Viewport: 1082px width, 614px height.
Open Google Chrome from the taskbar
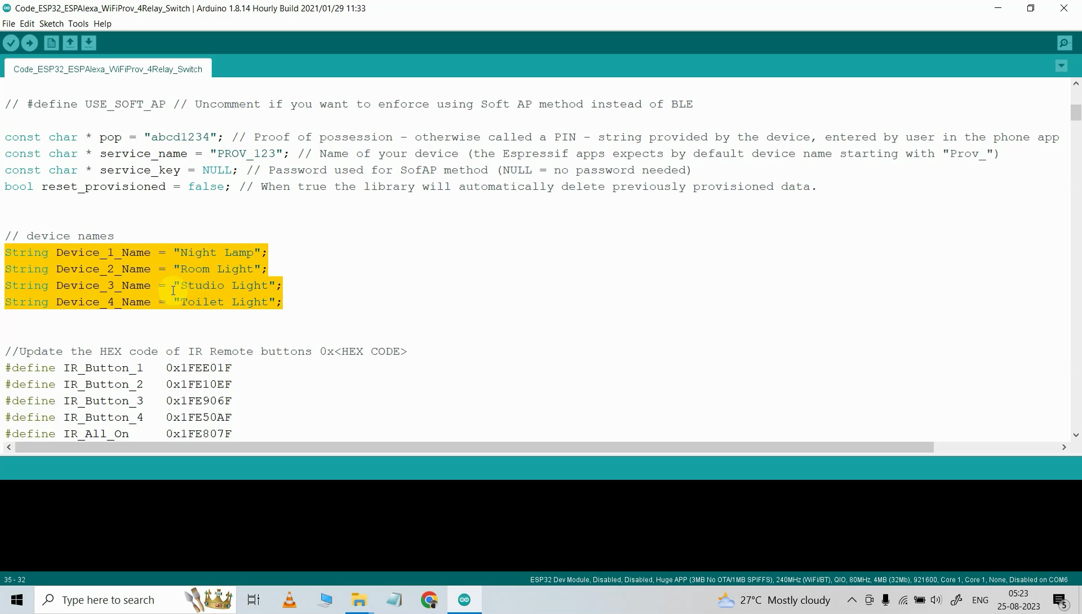coord(429,600)
